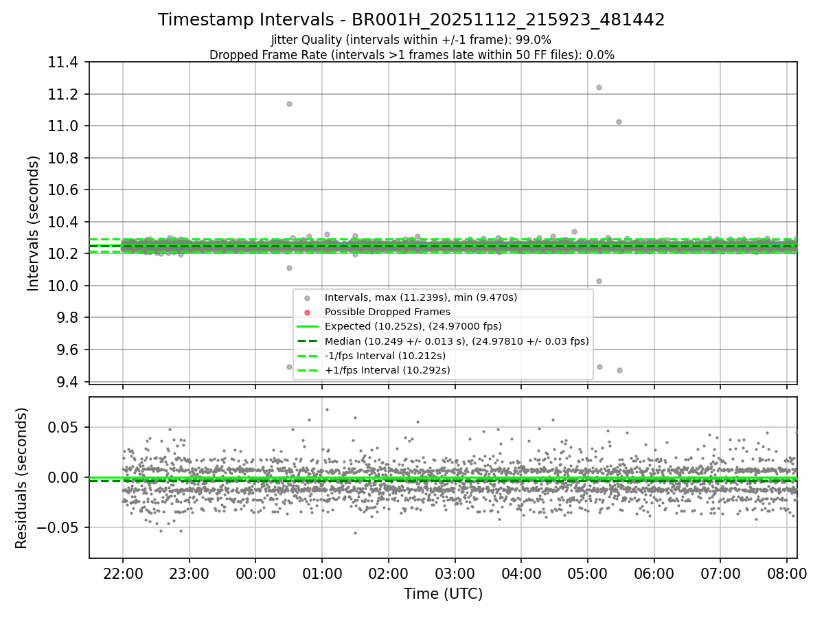This screenshot has width=824, height=618.
Task: Click the plot title 'Timestamp Intervals - BR001H_20251112_215923_481442'
Action: (x=411, y=20)
